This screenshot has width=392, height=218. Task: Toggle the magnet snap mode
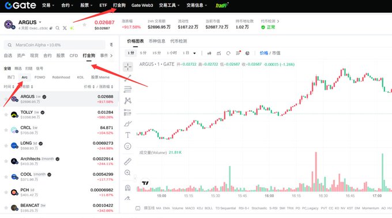(127, 188)
